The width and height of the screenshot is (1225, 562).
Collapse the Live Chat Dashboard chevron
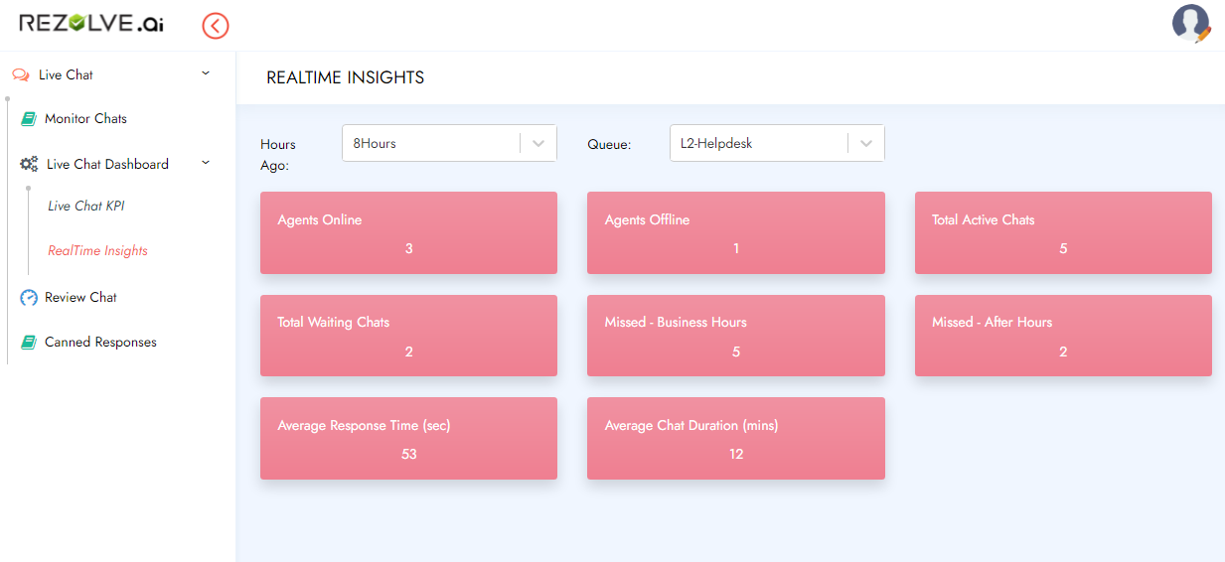pyautogui.click(x=206, y=163)
